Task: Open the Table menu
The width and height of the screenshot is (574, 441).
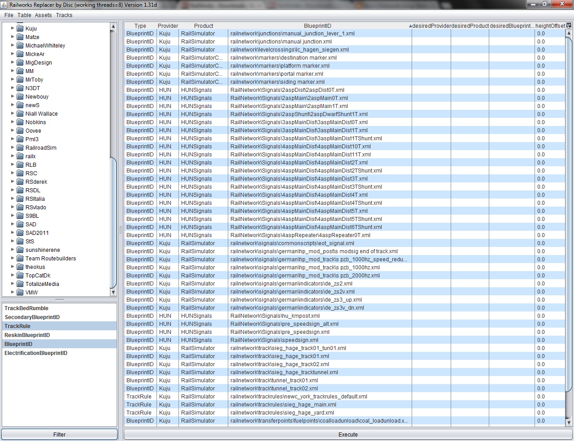Action: click(x=24, y=15)
